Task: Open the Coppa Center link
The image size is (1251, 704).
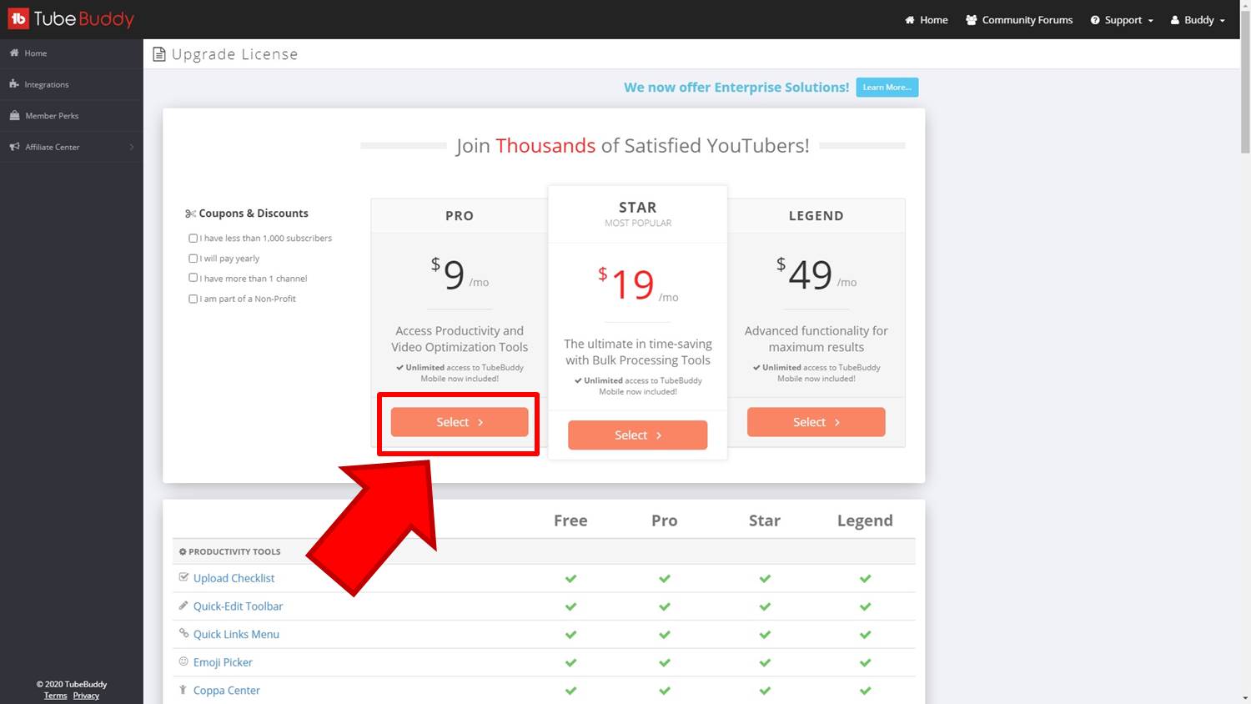Action: 227,691
